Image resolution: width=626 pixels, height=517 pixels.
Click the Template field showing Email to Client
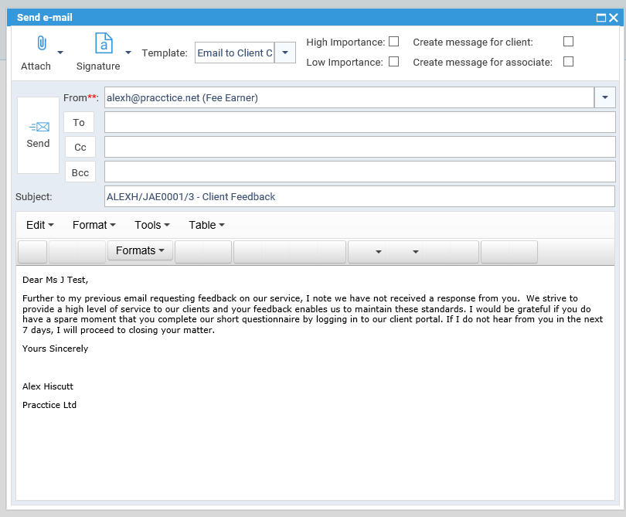235,53
